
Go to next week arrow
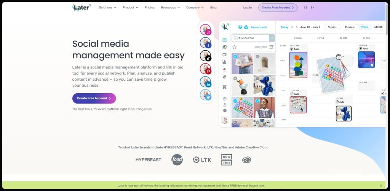[297, 27]
